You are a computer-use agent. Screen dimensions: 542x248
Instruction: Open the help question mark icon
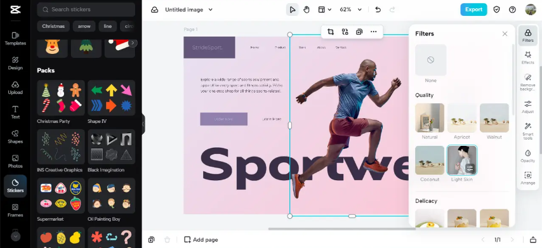tap(512, 10)
